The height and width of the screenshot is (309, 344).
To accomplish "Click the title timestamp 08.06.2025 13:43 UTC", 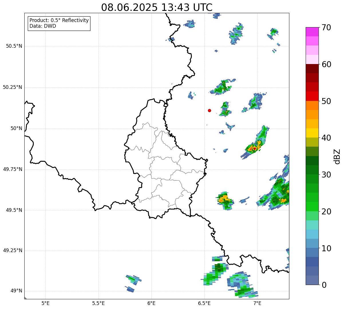I will (157, 7).
